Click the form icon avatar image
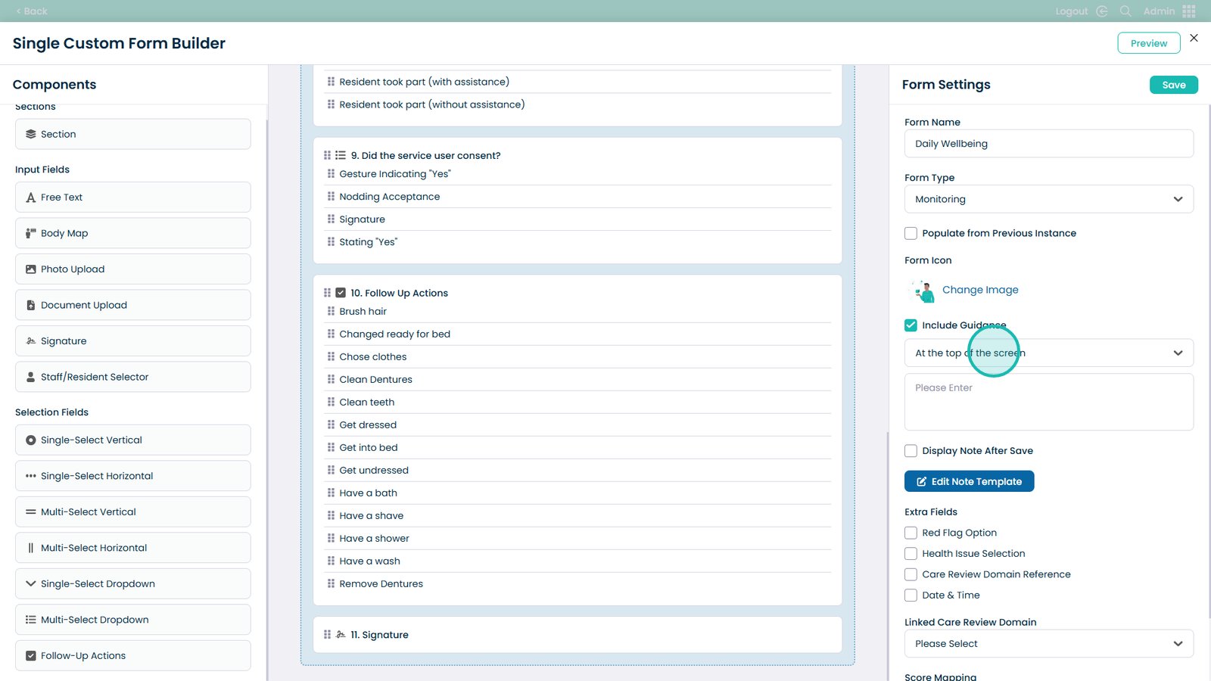 923,290
